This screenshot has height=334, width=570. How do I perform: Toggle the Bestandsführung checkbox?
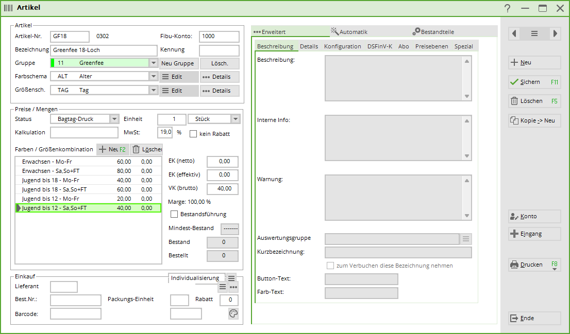click(174, 214)
